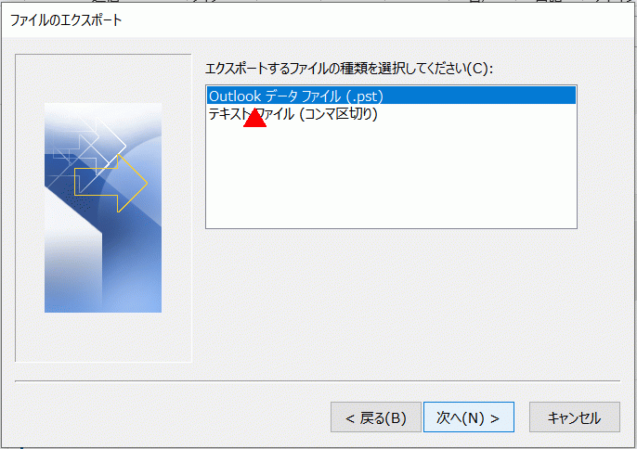Click the エクスポートするファイルの種類 label text
Viewport: 637px width, 449px height.
click(348, 69)
